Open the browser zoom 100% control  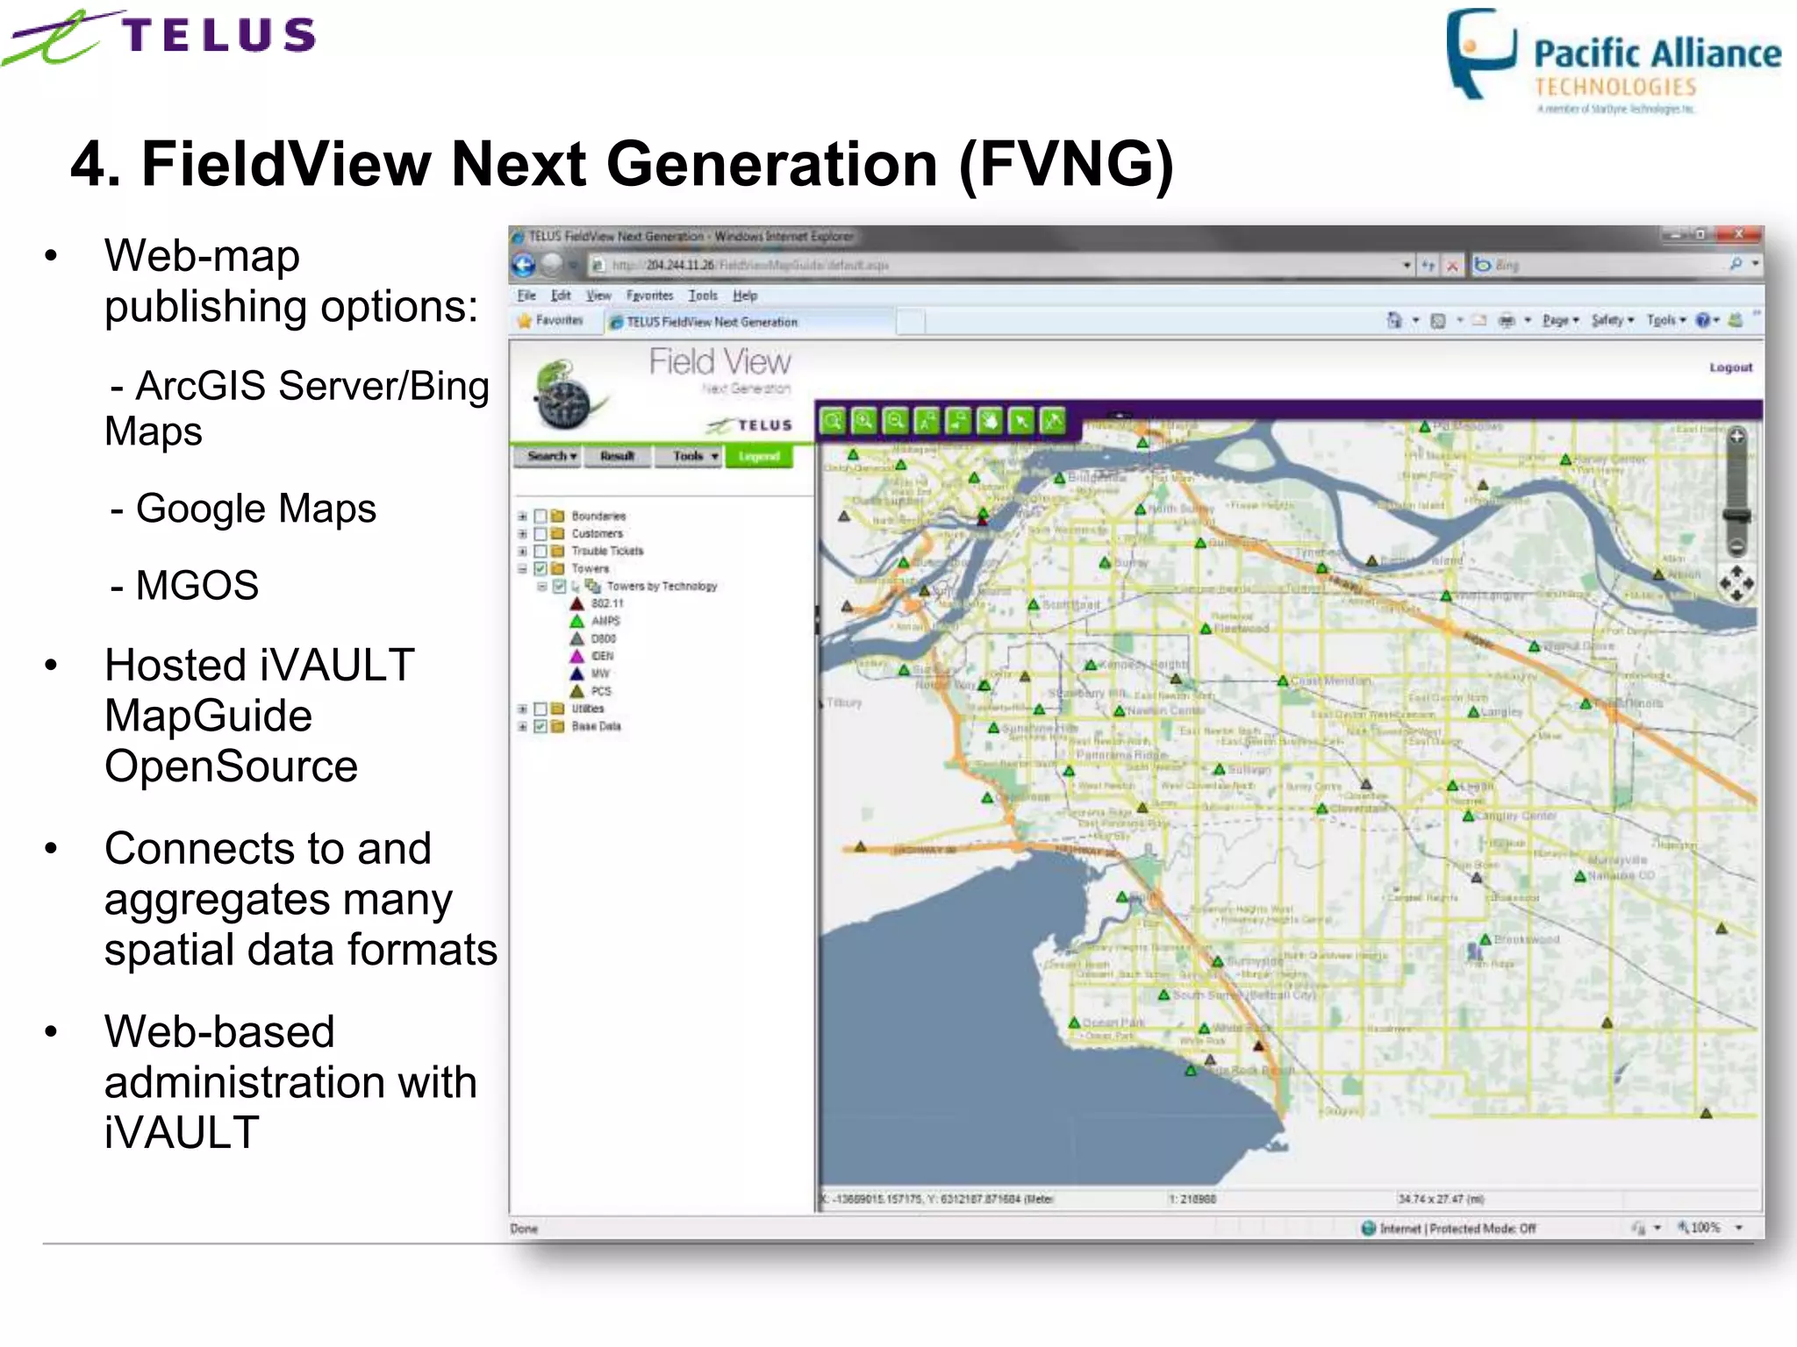(x=1709, y=1228)
